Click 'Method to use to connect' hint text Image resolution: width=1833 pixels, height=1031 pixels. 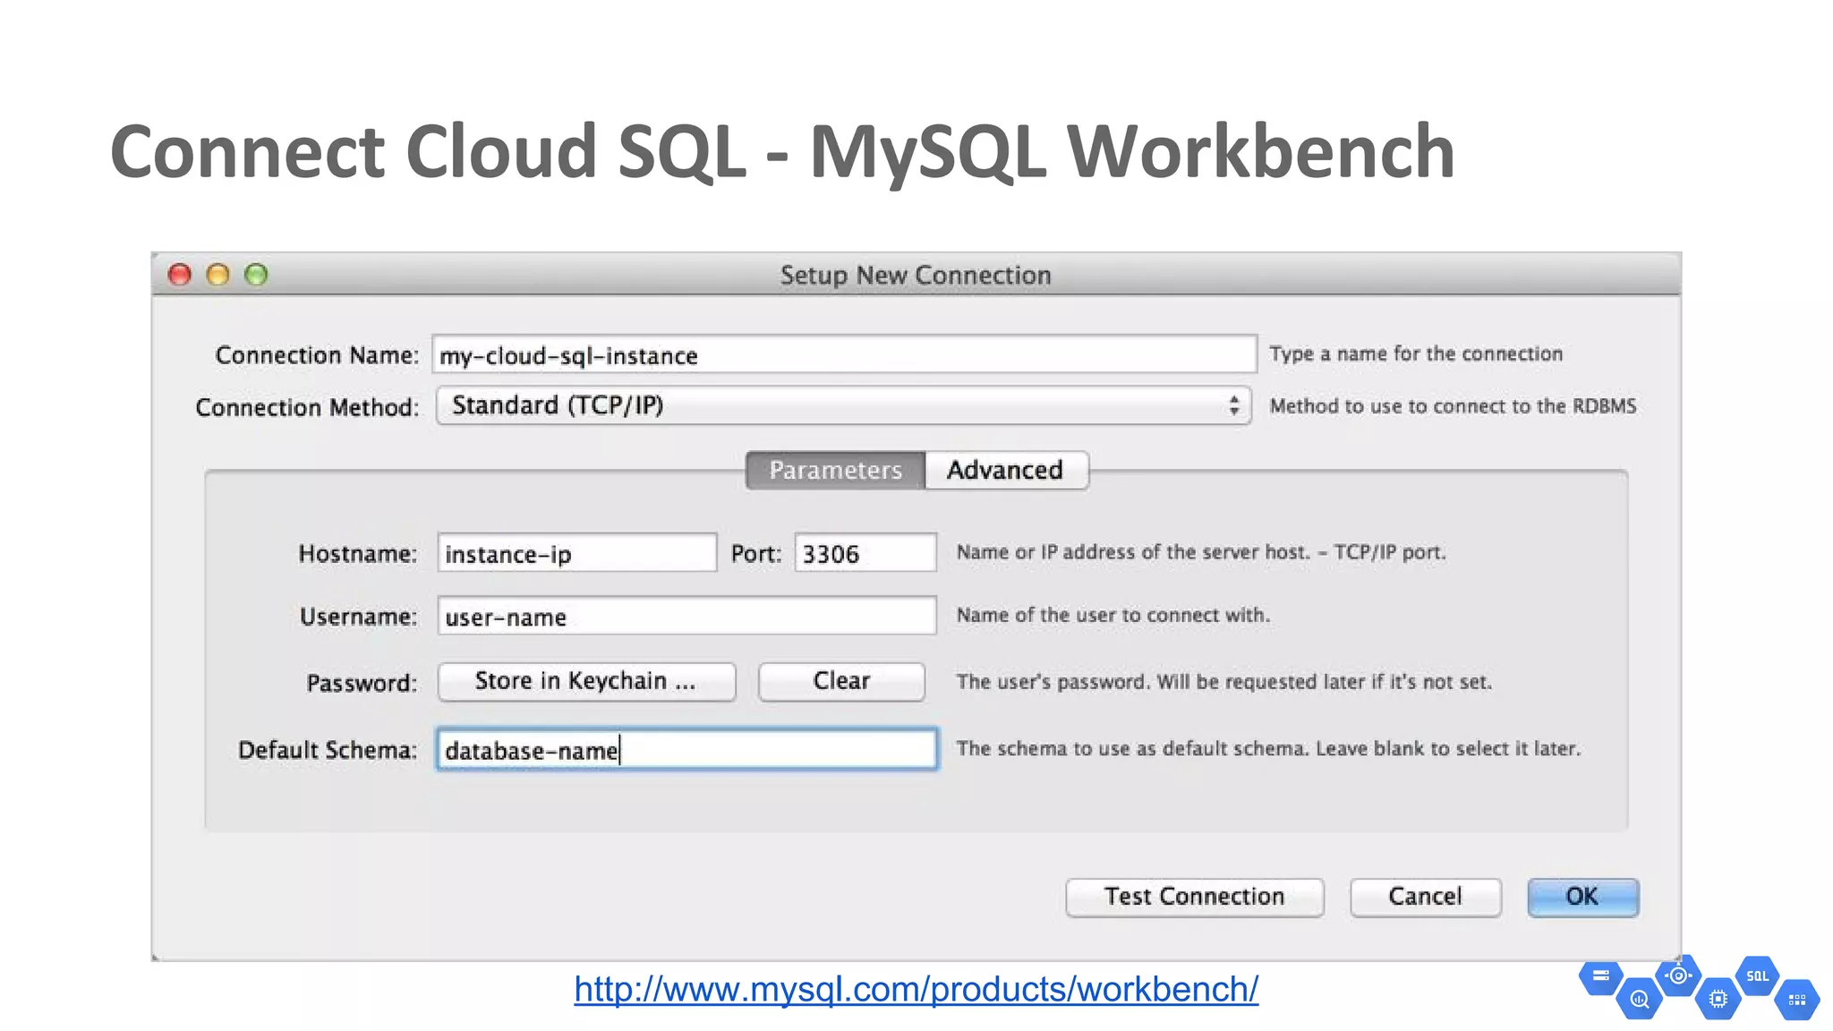pyautogui.click(x=1453, y=406)
